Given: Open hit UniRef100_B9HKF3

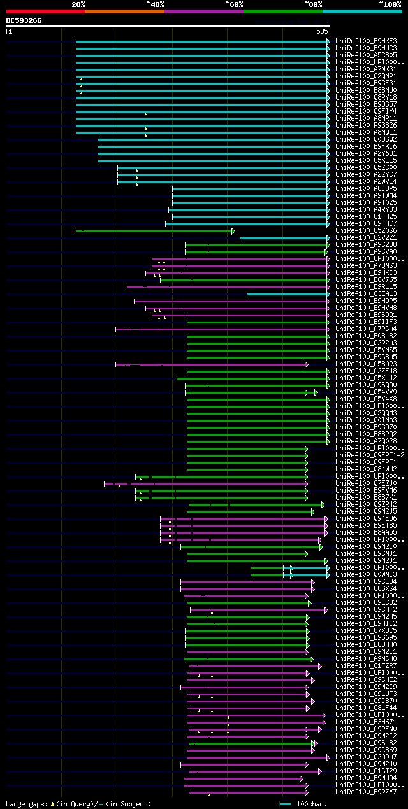Looking at the screenshot, I should pos(366,41).
